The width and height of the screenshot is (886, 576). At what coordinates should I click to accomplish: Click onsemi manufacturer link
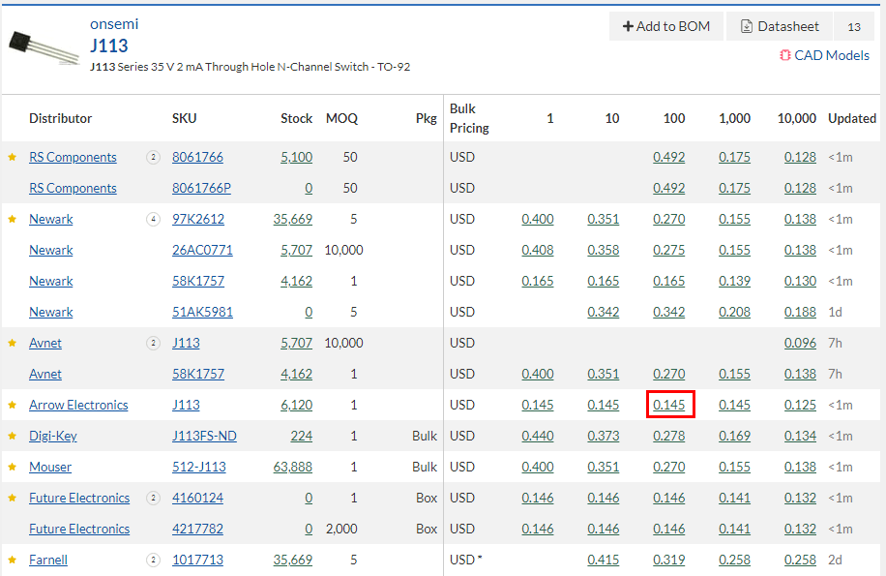pos(114,24)
